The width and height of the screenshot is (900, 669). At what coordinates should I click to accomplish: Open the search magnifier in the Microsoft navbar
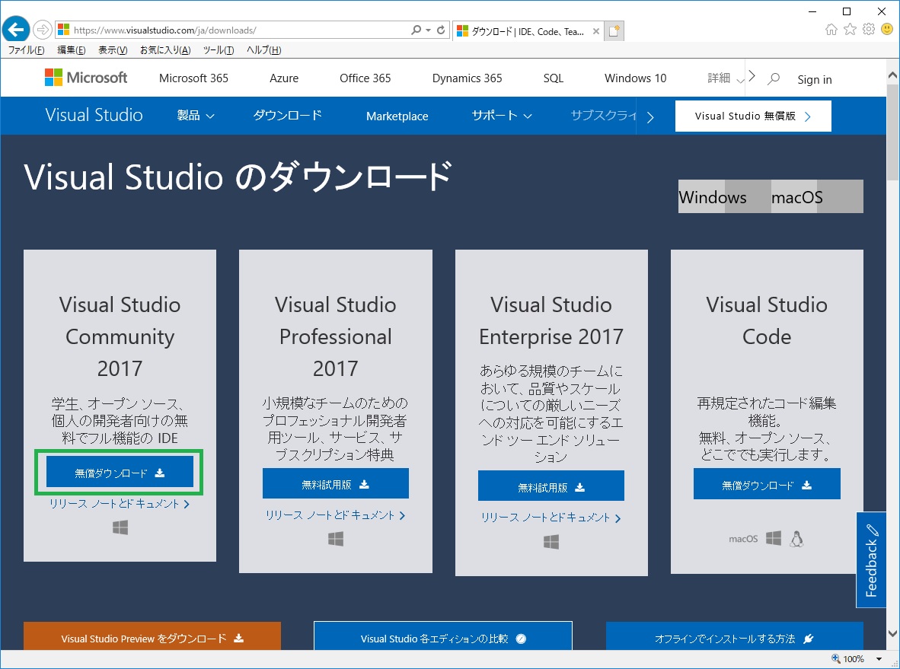point(773,78)
